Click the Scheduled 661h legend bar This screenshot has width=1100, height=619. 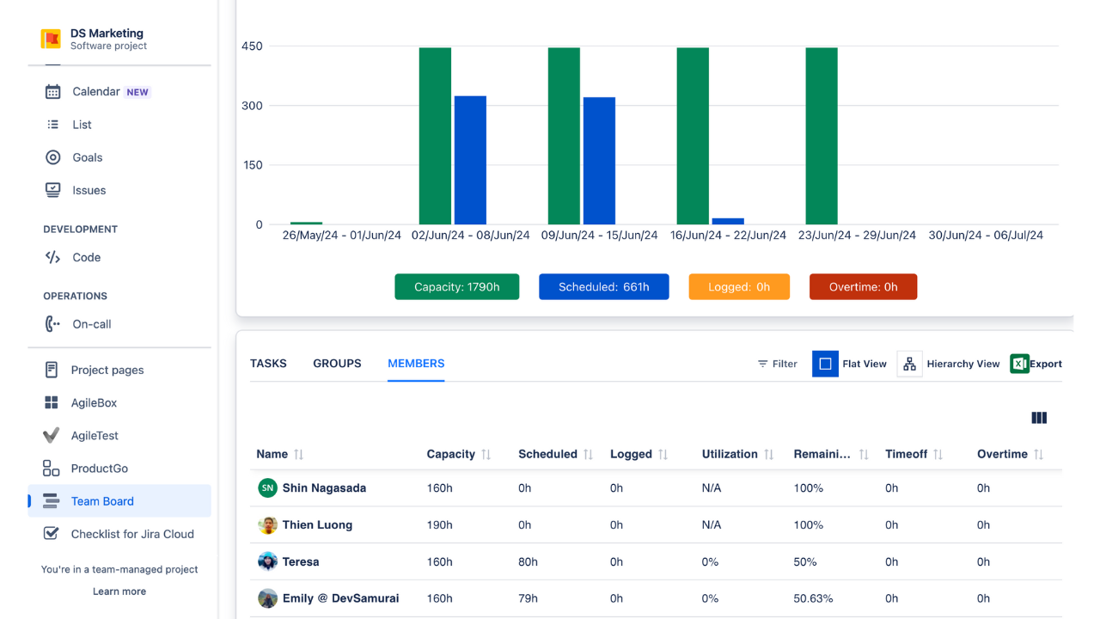point(604,286)
